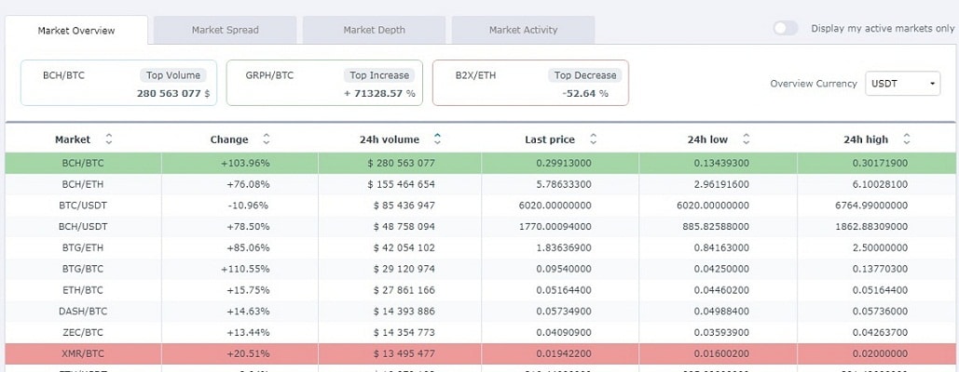
Task: Go to the Market Overview tab
Action: point(76,31)
